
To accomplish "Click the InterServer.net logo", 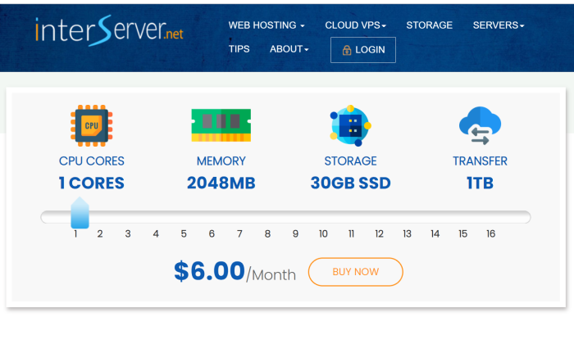I will (x=109, y=30).
